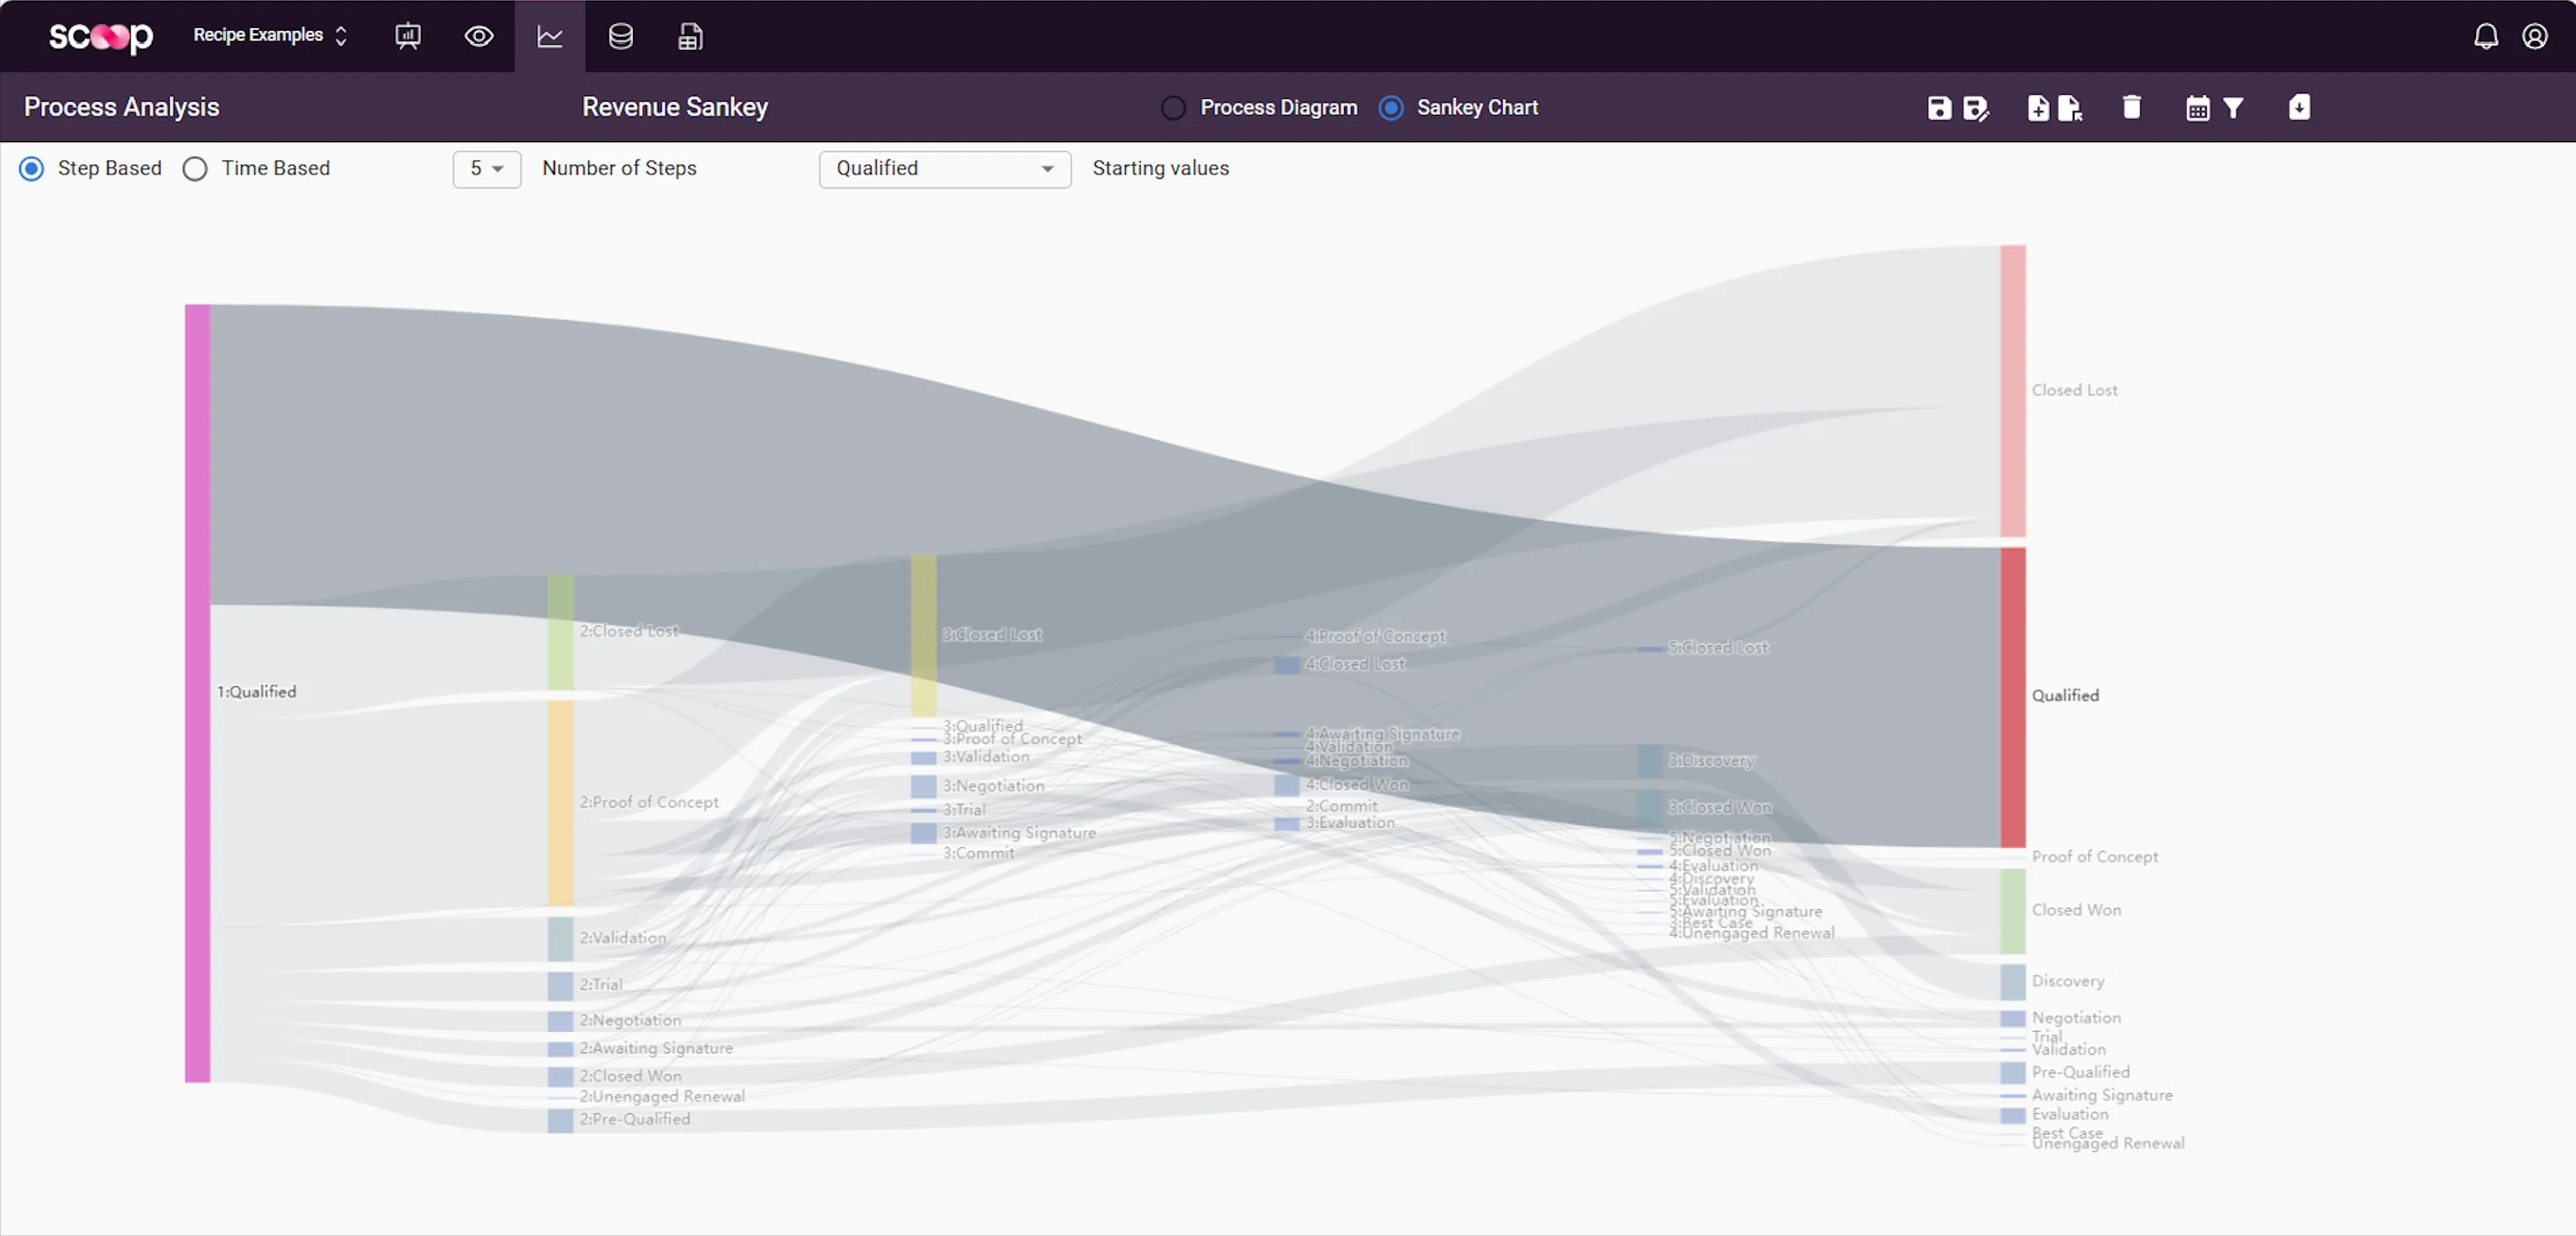Click the Scoop logo home link
The height and width of the screenshot is (1236, 2576).
coord(100,37)
